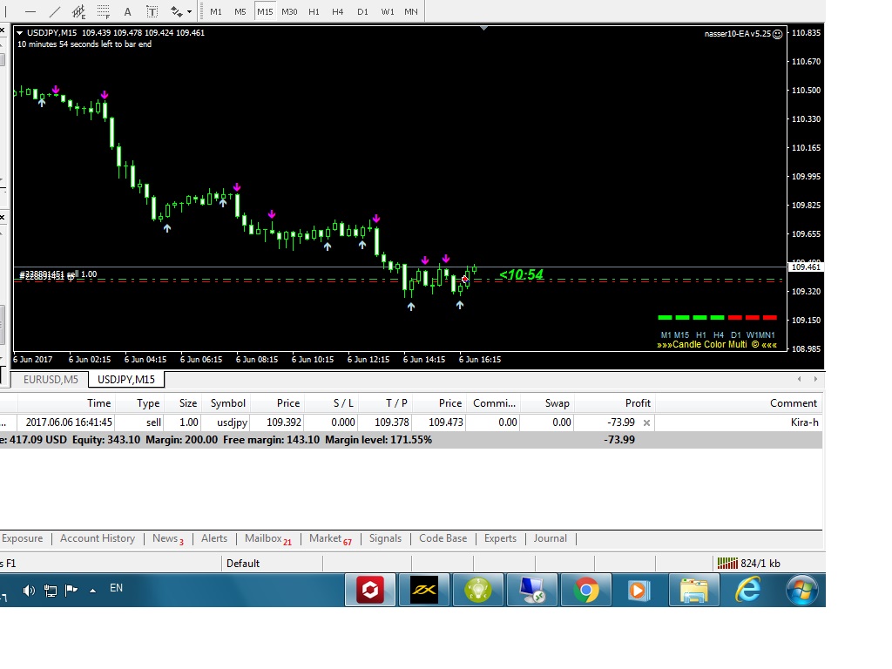Open the Exposure terminal tab
The height and width of the screenshot is (669, 892).
(22, 538)
